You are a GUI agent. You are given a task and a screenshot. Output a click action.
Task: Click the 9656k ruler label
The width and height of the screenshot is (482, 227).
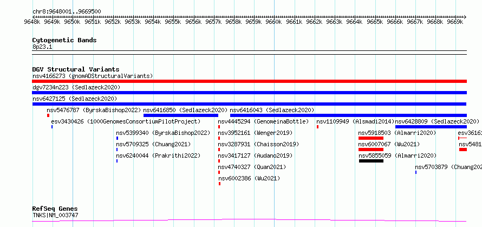(x=193, y=22)
